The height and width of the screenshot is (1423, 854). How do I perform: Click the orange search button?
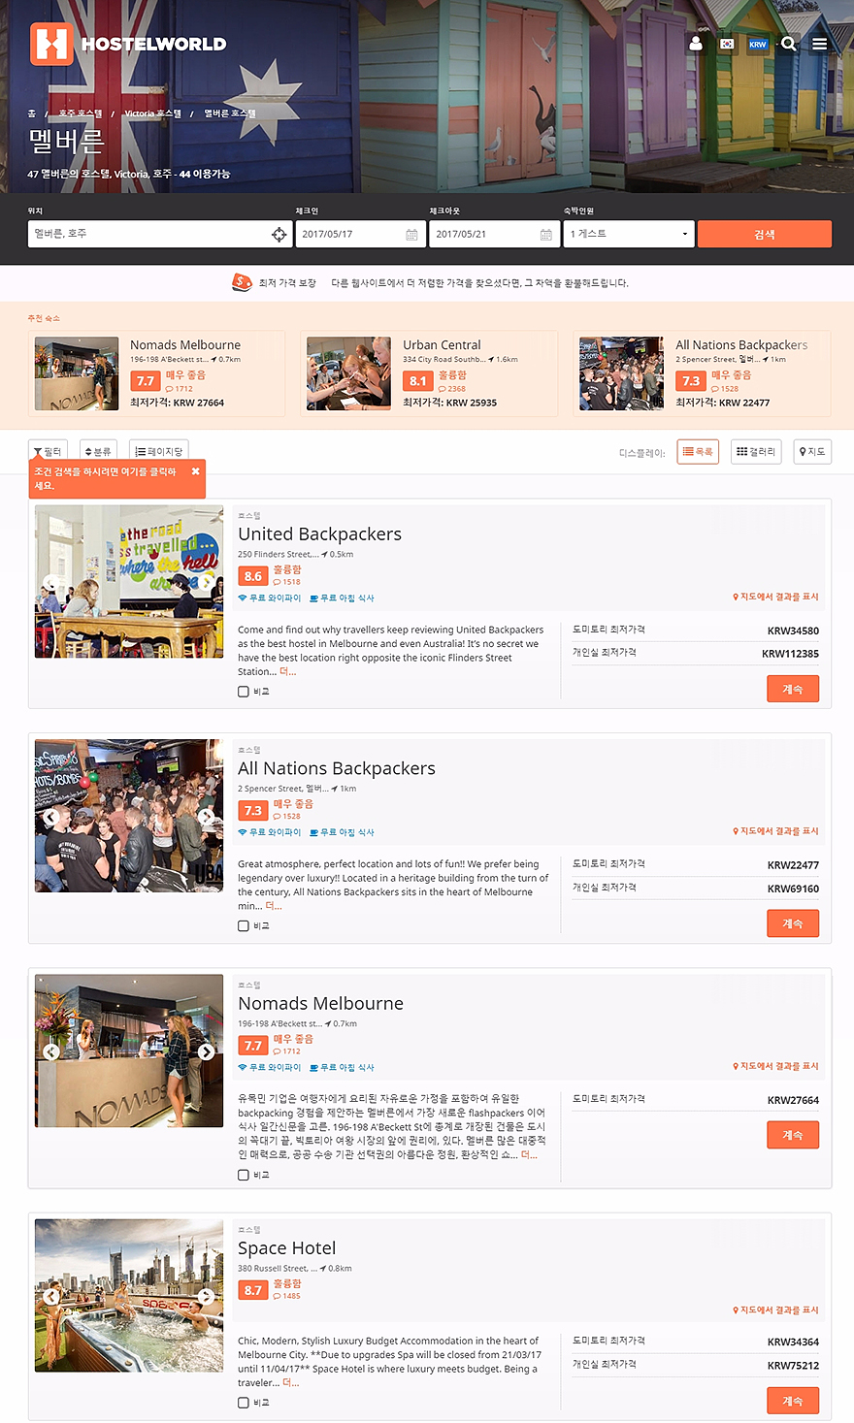tap(765, 234)
